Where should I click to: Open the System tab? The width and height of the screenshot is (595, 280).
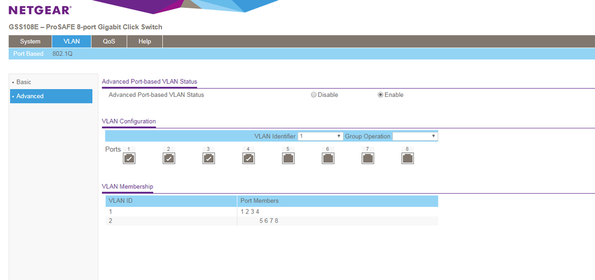coord(30,42)
